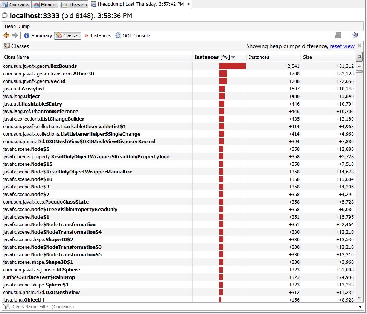Open the OQL Console view
This screenshot has height=314, width=367.
[133, 35]
